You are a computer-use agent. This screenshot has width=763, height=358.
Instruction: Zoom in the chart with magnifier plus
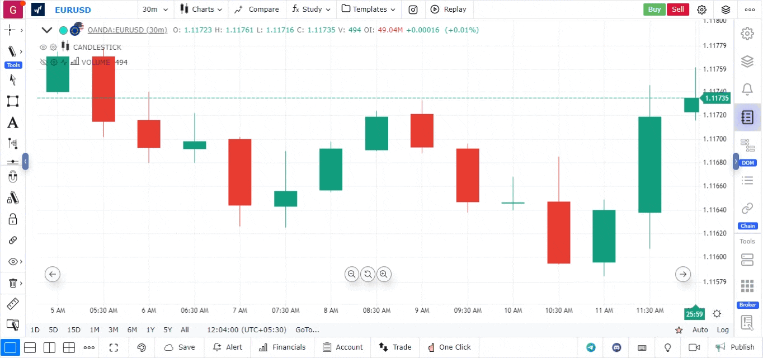click(x=384, y=274)
